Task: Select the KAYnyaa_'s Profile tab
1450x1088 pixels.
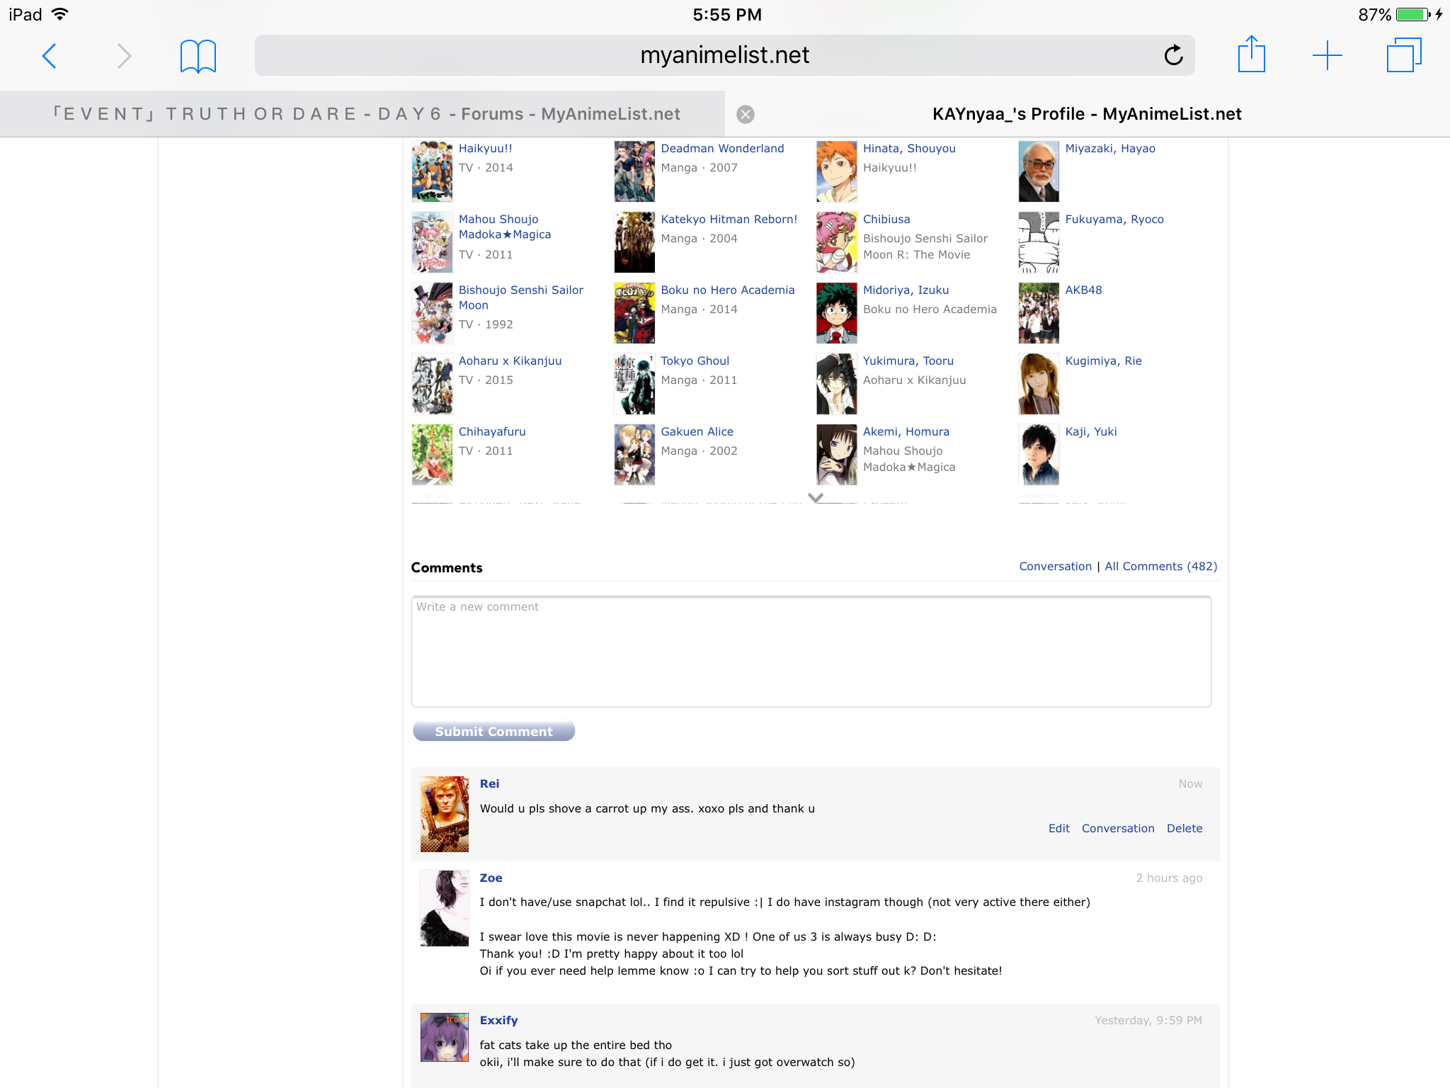Action: tap(1086, 114)
